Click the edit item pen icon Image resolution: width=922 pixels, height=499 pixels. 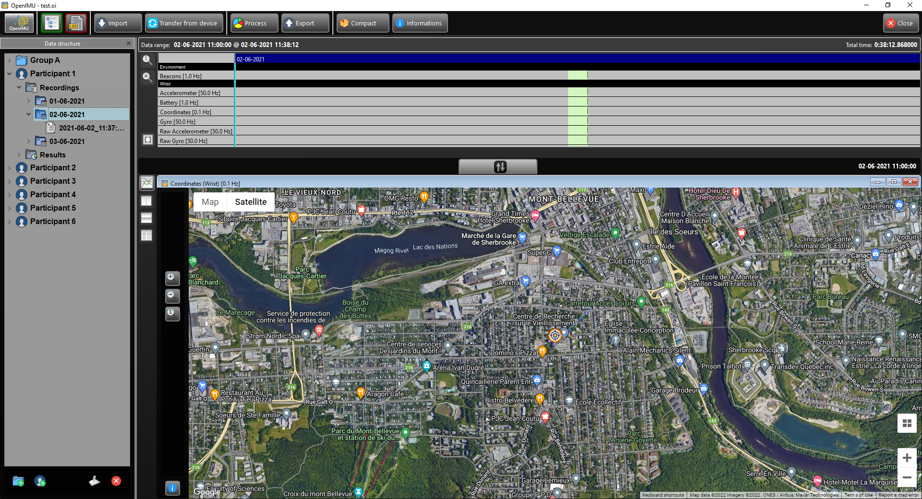pos(95,481)
